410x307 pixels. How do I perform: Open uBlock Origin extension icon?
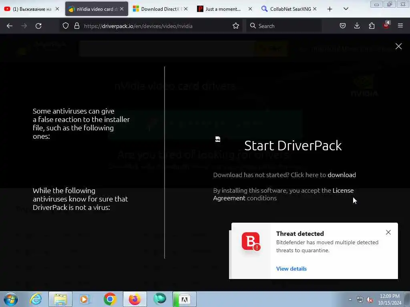386,25
